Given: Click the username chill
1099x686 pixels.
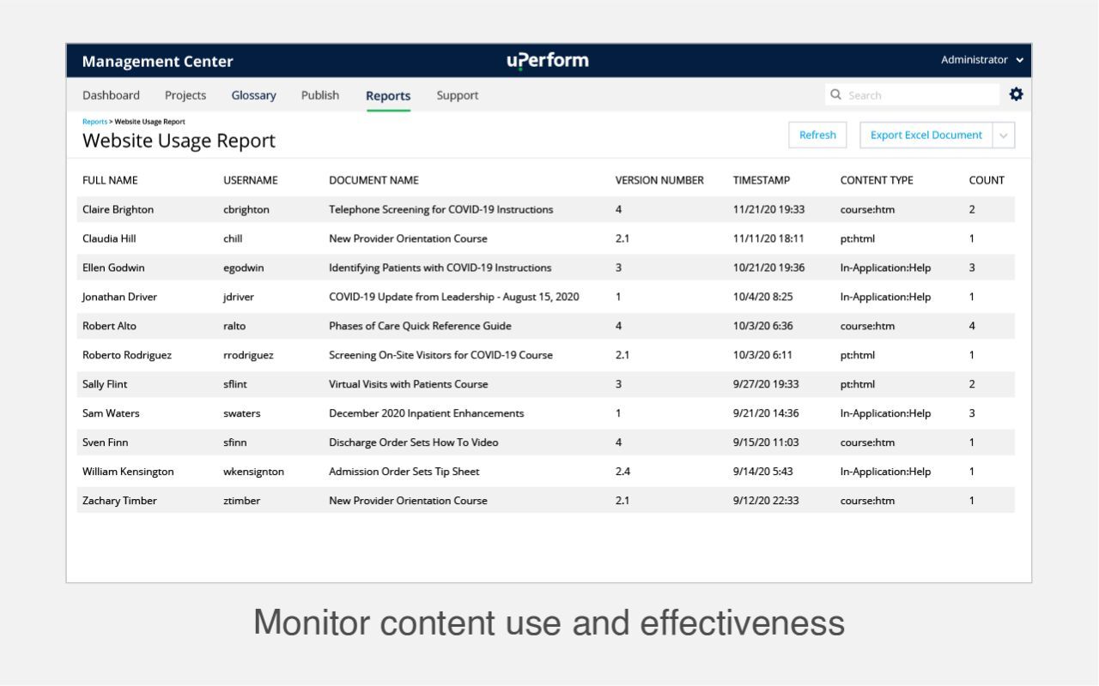Looking at the screenshot, I should [234, 238].
